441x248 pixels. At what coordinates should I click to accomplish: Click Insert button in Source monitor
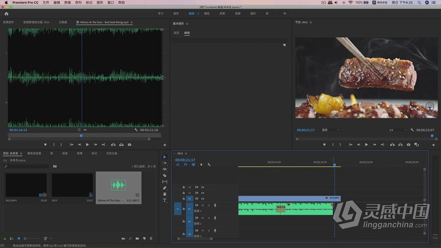coord(113,145)
